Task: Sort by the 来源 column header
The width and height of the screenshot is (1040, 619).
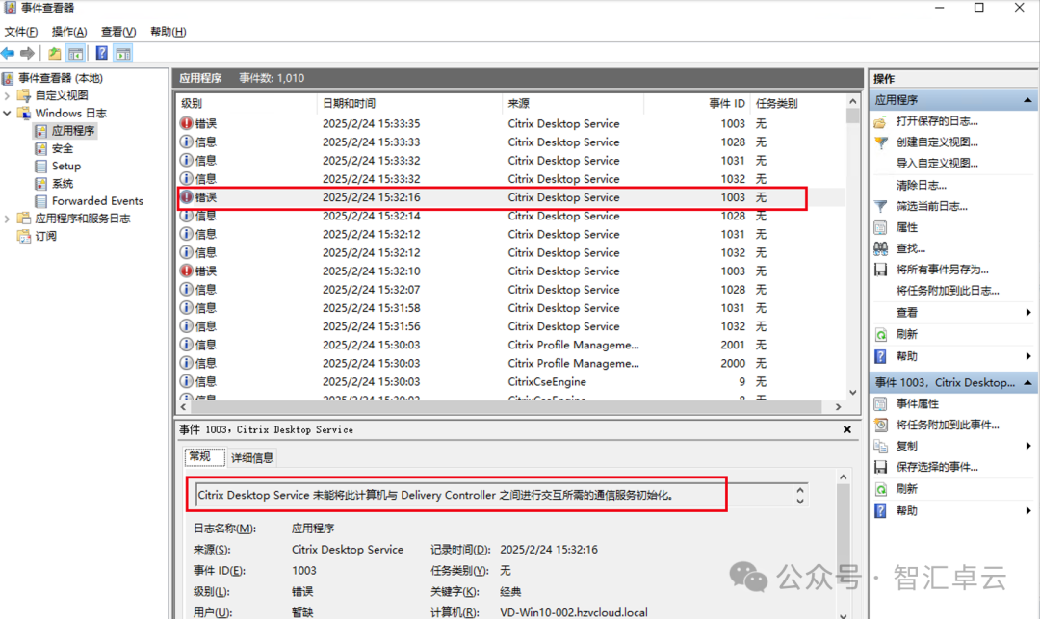Action: point(572,103)
